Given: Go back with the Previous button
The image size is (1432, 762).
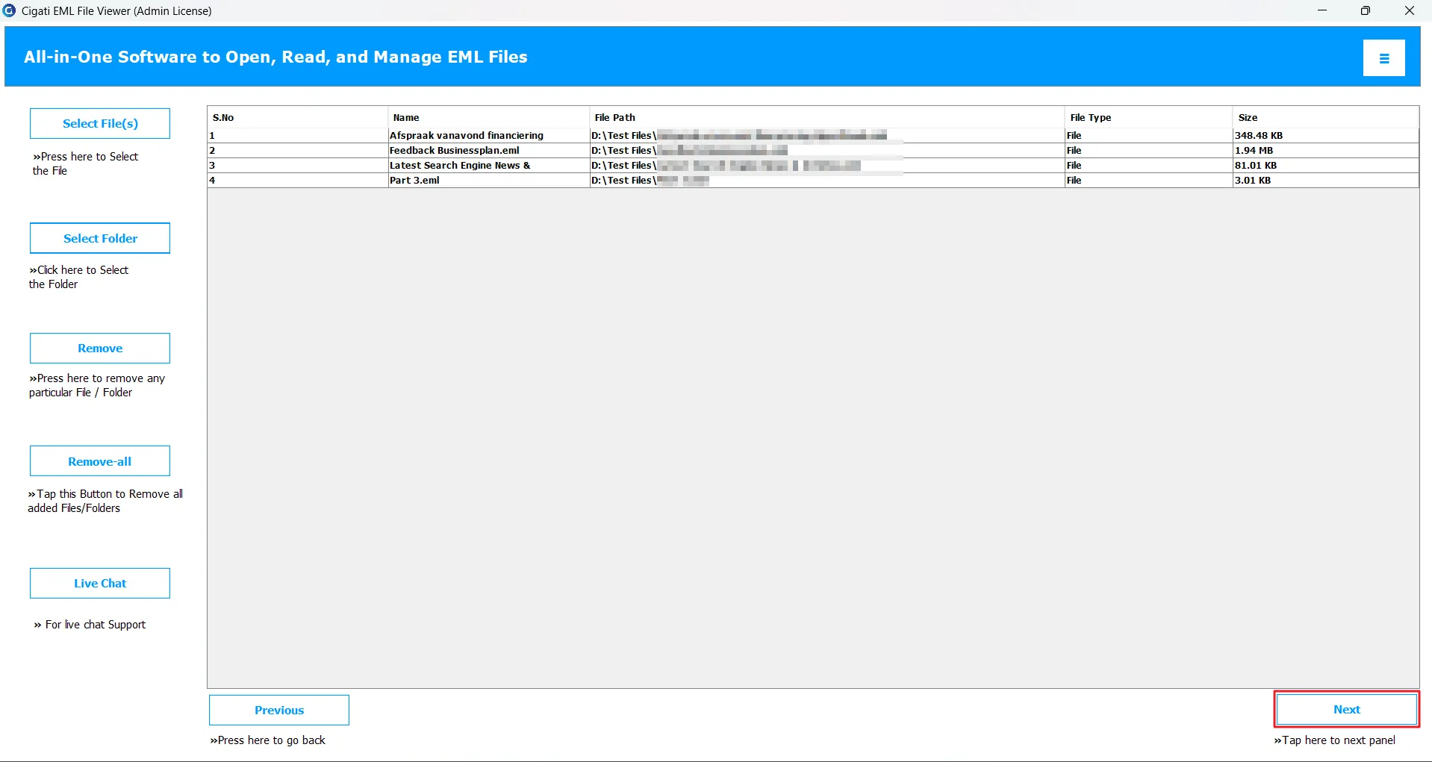Looking at the screenshot, I should [279, 711].
